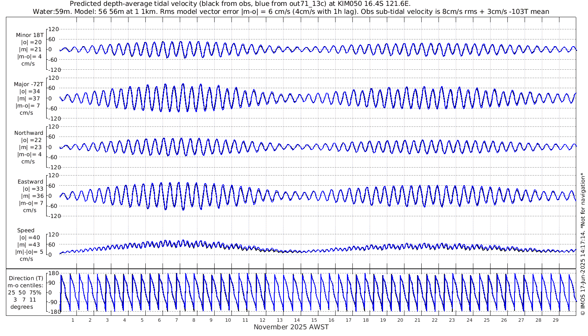Image resolution: width=588 pixels, height=336 pixels.
Task: Click the 'Eastward' panel label
Action: (30, 181)
